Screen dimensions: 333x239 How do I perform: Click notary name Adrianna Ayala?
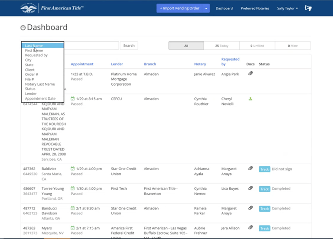point(202,171)
